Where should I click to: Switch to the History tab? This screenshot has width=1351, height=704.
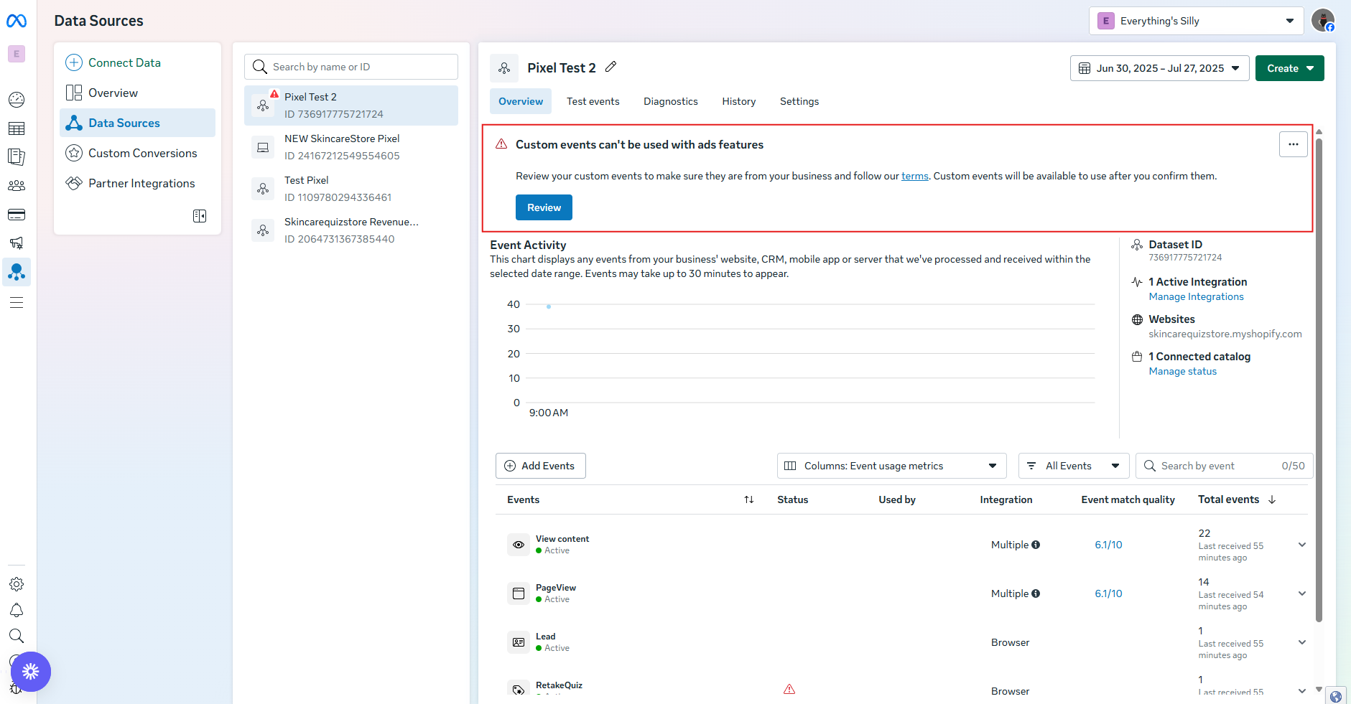pos(738,101)
